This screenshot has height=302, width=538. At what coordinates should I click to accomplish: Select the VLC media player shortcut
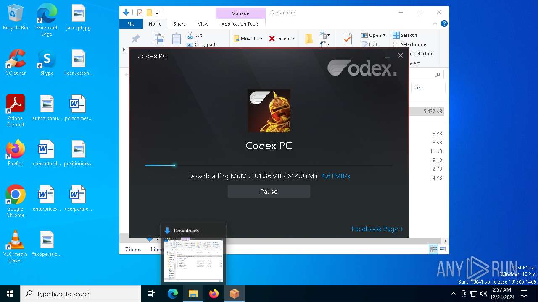[16, 247]
